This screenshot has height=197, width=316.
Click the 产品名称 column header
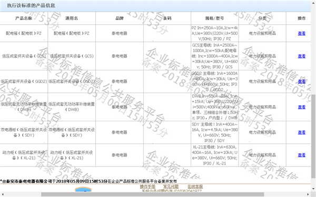(x=24, y=18)
